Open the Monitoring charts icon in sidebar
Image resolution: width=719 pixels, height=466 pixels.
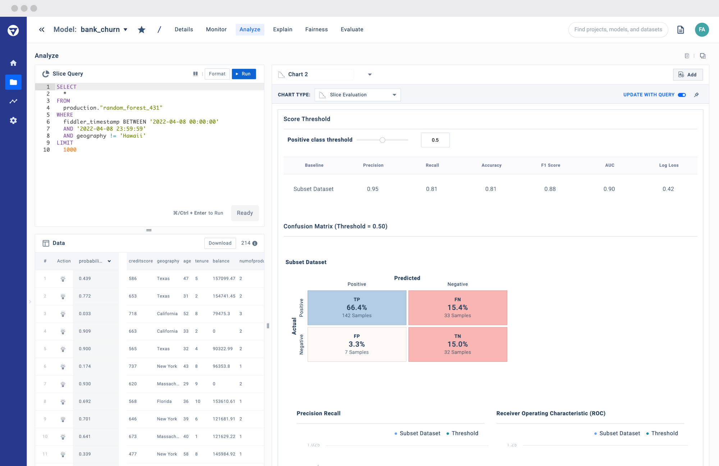point(13,101)
